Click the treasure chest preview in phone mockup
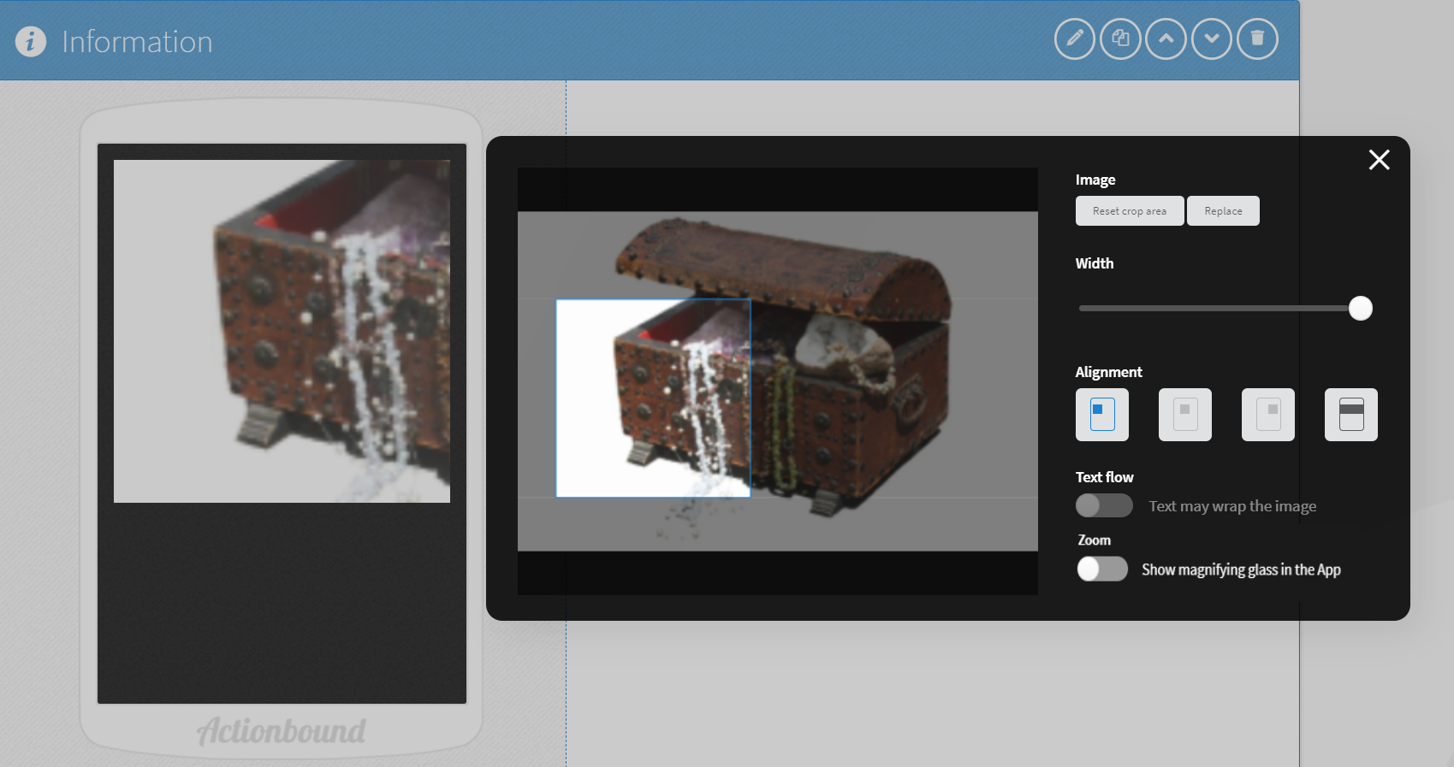Image resolution: width=1454 pixels, height=767 pixels. point(282,331)
